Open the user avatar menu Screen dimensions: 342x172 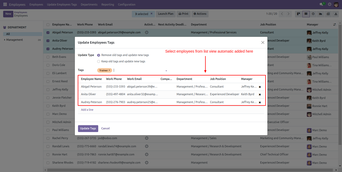[x=336, y=4]
